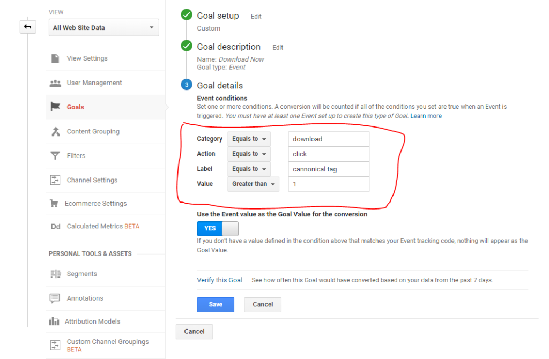Open the Category match type dropdown
This screenshot has height=359, width=549.
[249, 139]
